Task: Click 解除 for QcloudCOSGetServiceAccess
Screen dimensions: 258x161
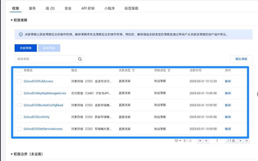Action: (x=228, y=129)
